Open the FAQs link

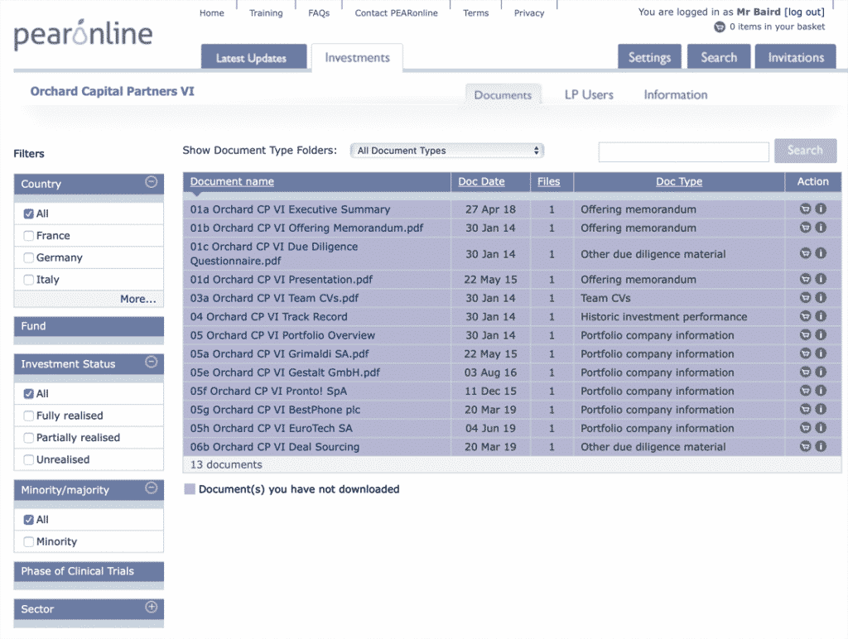coord(319,13)
